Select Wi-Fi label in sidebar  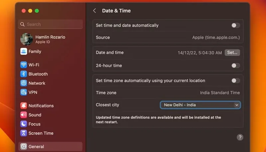pos(34,65)
